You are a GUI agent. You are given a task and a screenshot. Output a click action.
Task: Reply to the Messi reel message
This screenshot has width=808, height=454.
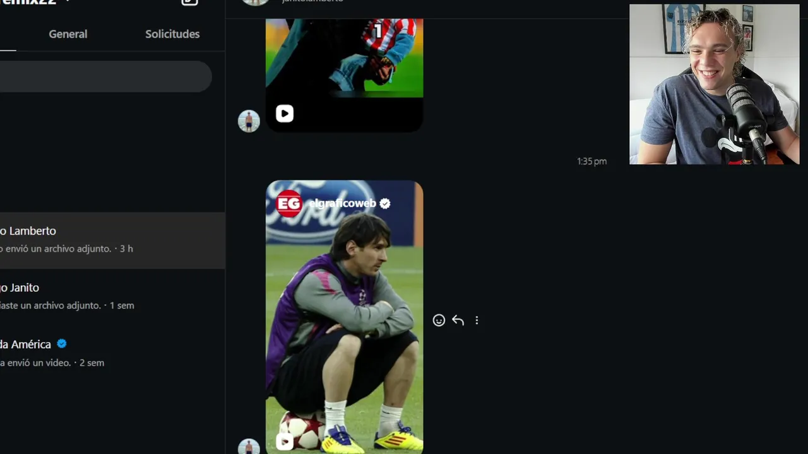458,320
